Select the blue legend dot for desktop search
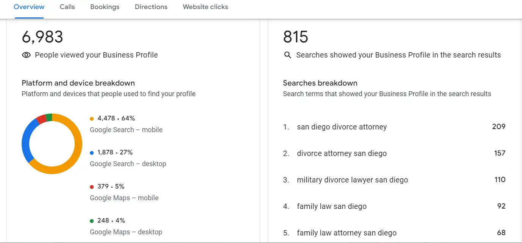 click(91, 152)
